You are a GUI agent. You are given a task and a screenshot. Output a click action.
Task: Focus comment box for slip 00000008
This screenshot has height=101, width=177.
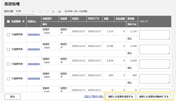point(155,79)
